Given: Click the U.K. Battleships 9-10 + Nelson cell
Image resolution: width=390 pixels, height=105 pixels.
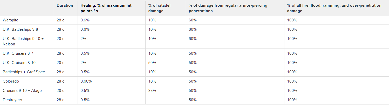Looking at the screenshot, I should tap(23, 41).
